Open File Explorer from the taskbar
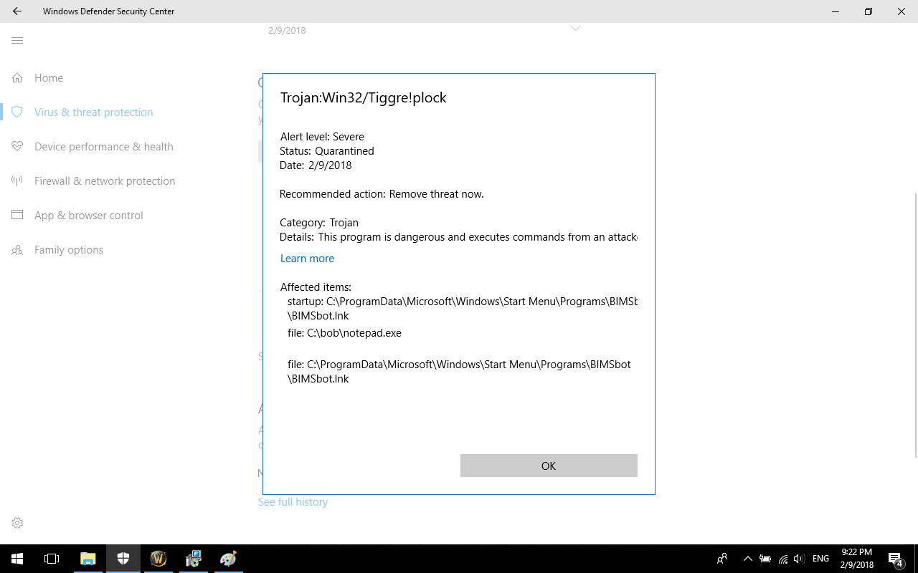The height and width of the screenshot is (573, 918). 87,559
